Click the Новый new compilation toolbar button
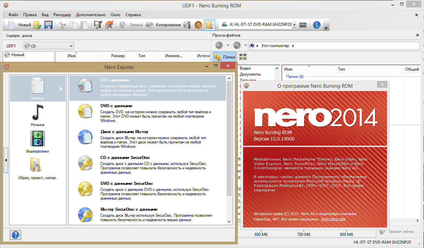Image resolution: width=424 pixels, height=248 pixels. 20,25
